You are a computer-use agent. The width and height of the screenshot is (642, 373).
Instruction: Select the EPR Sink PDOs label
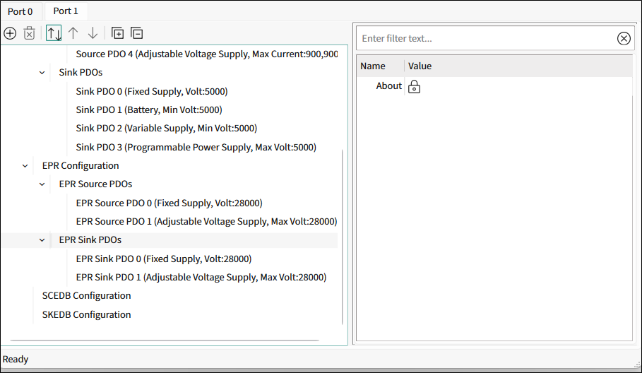point(90,240)
